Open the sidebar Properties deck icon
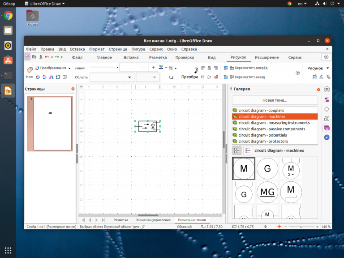This screenshot has height=258, width=344. (x=327, y=90)
